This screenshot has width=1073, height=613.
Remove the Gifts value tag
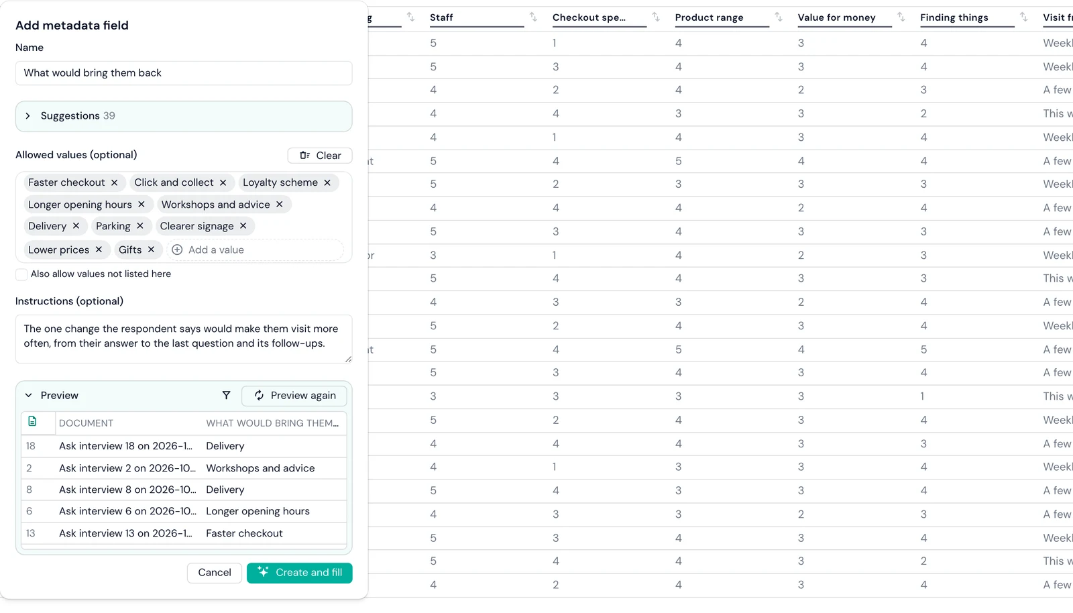(152, 249)
